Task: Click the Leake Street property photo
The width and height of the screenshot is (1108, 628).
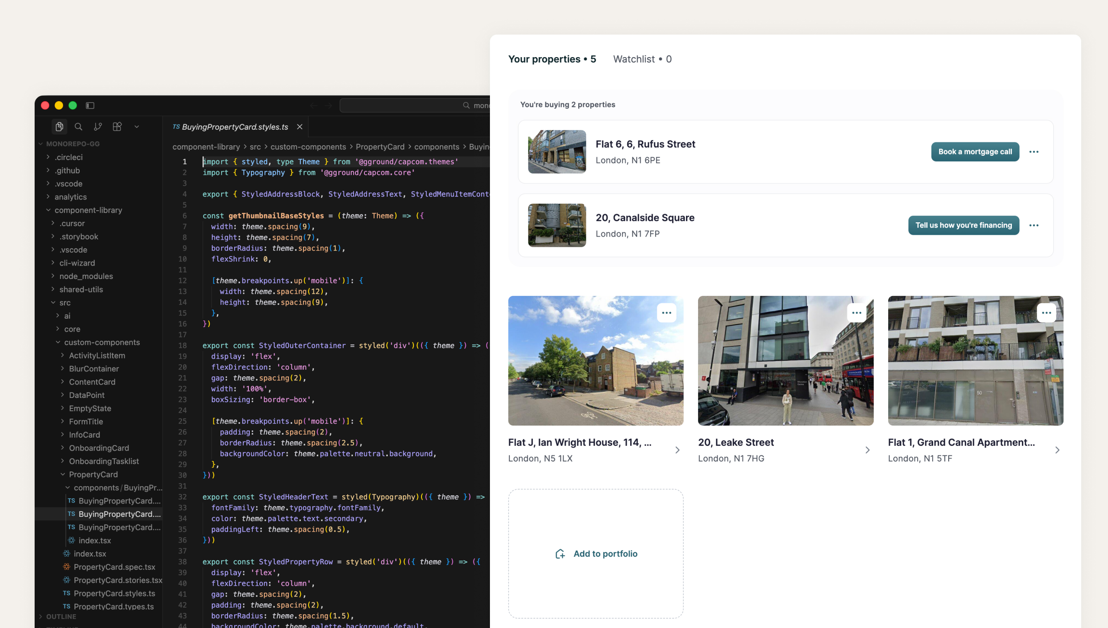Action: (786, 361)
